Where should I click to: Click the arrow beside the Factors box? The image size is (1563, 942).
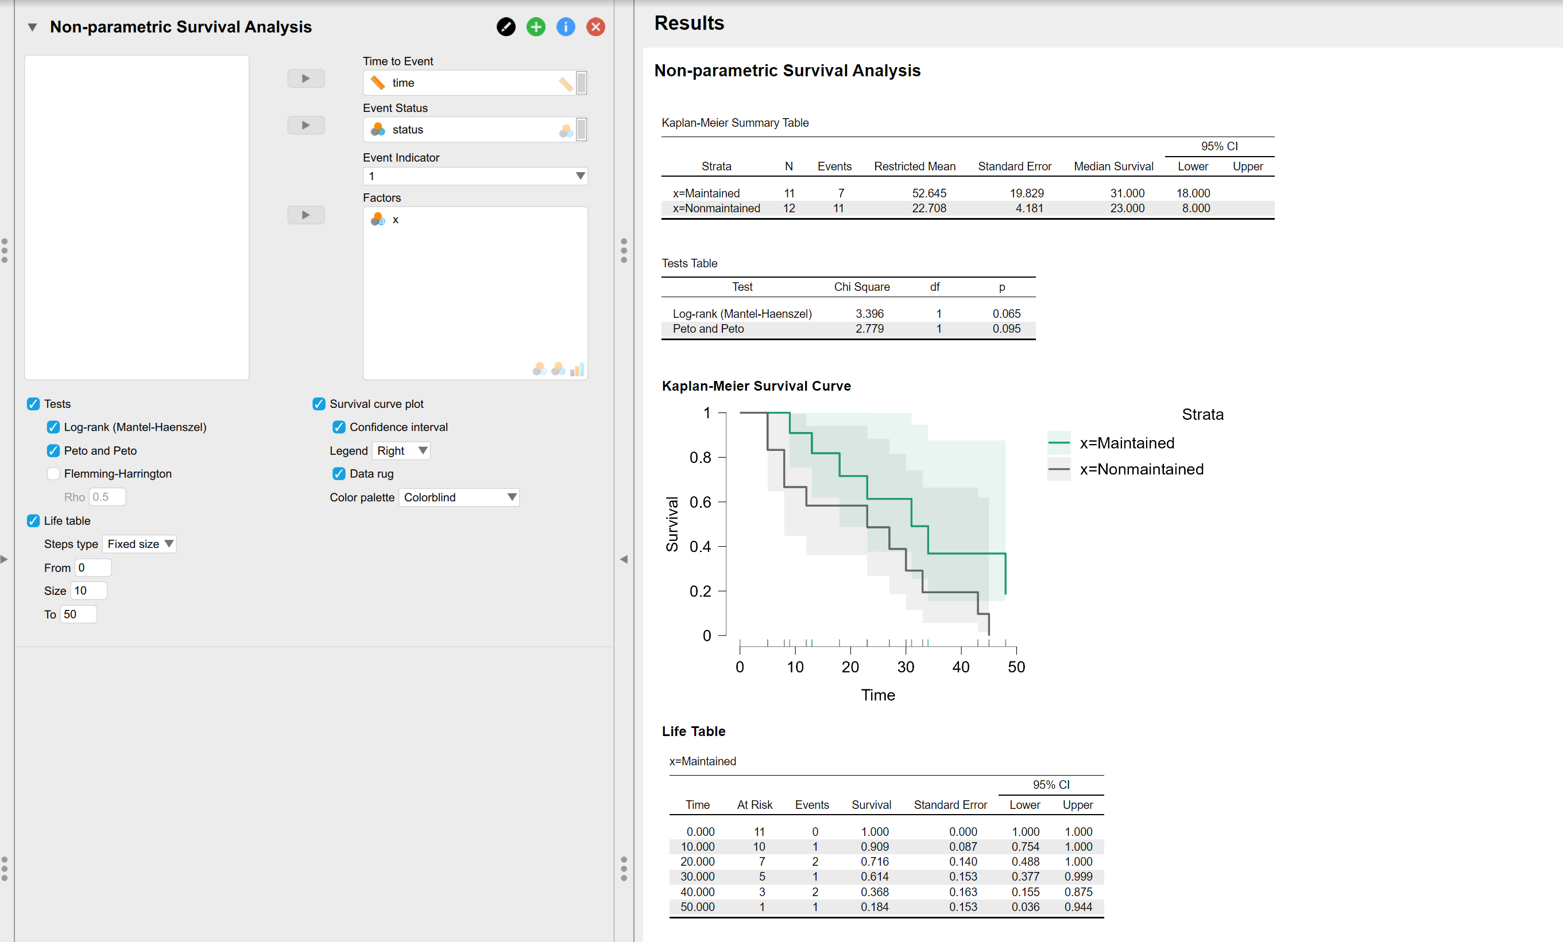coord(305,215)
